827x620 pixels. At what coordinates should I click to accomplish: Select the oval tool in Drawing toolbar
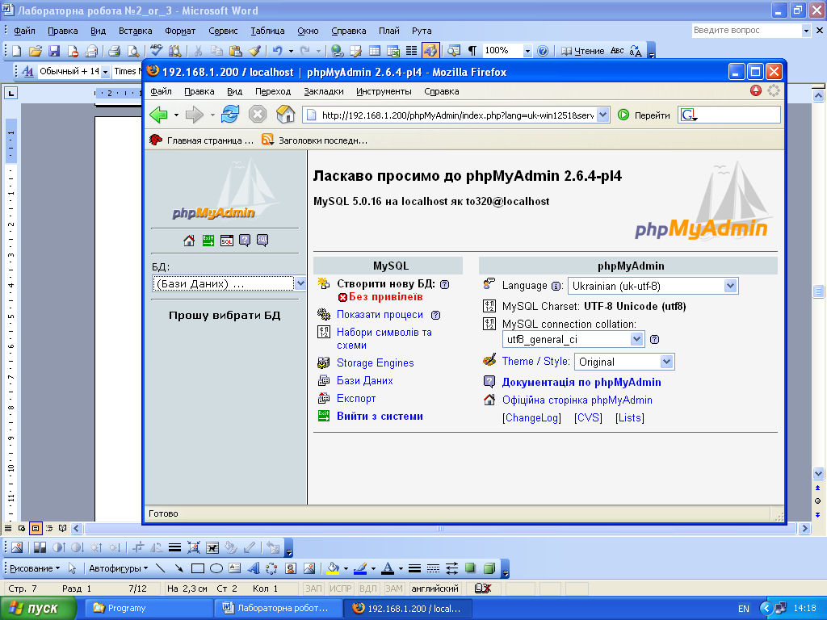[216, 568]
